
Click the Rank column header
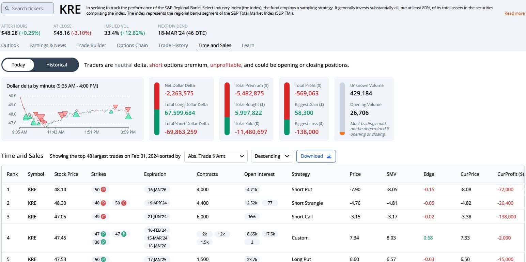click(12, 174)
